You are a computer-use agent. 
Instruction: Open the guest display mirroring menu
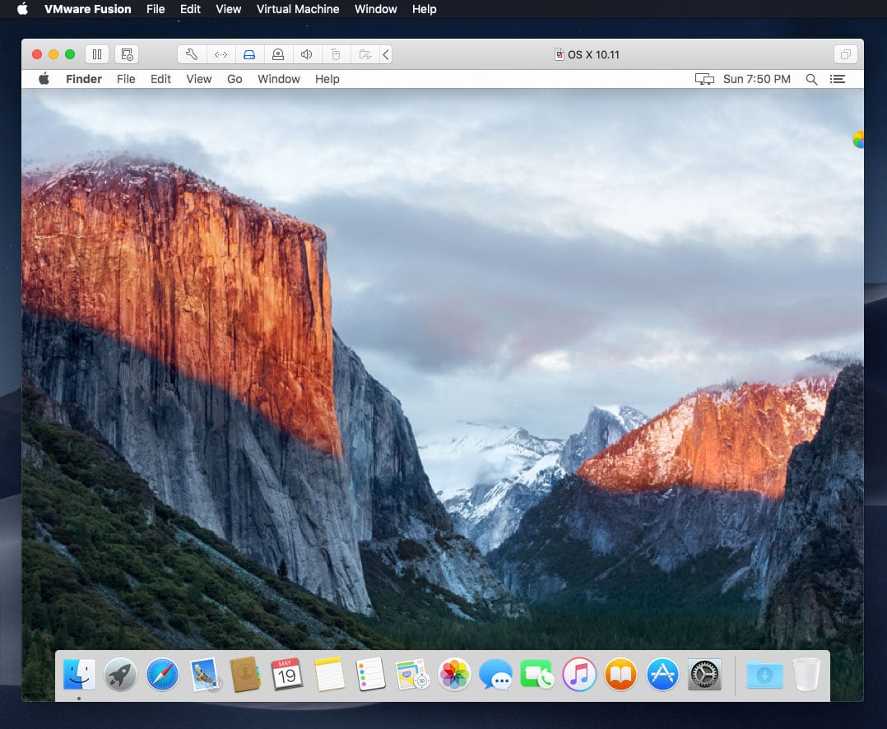coord(704,79)
